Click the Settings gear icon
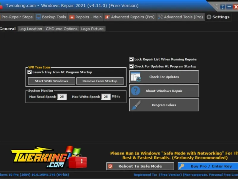 click(x=209, y=17)
